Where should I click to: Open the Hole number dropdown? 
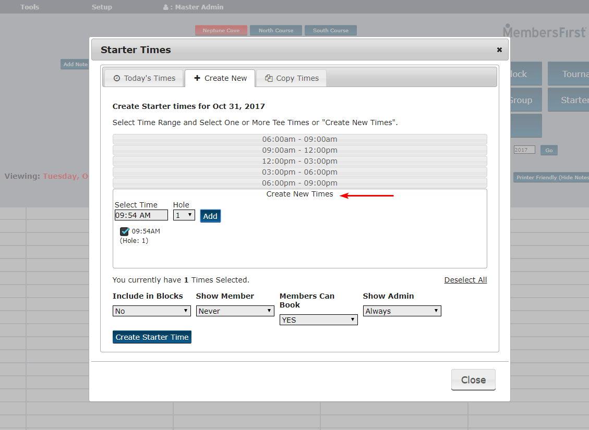(184, 215)
